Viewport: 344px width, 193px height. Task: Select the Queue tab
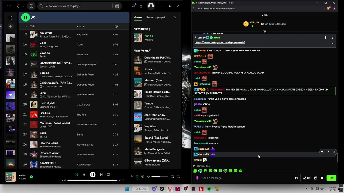click(x=138, y=17)
